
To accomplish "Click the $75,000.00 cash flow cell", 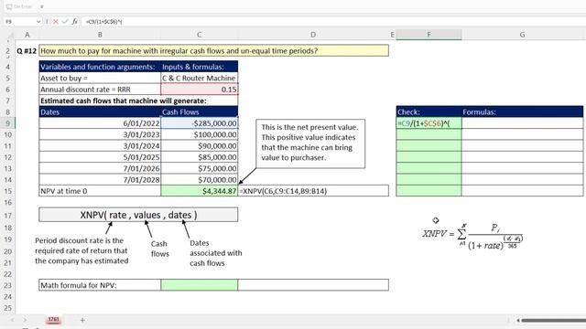I will (x=200, y=168).
